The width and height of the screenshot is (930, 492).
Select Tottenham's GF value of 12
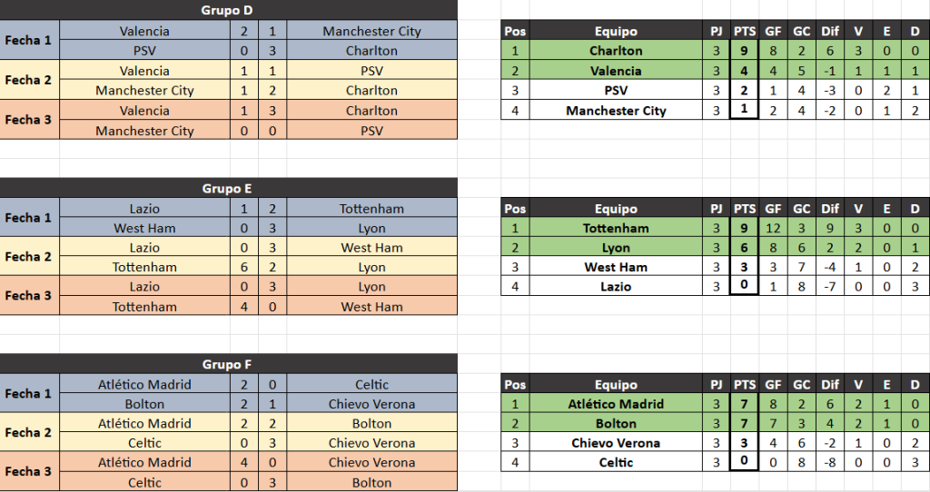(773, 229)
